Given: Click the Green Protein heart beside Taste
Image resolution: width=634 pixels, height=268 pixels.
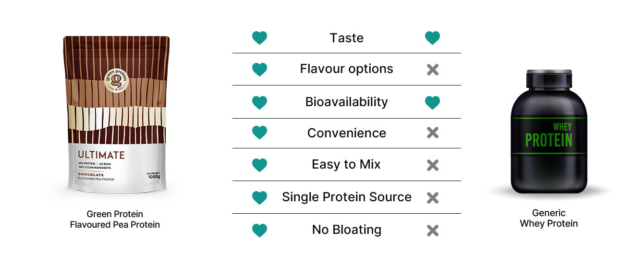Looking at the screenshot, I should coord(259,38).
